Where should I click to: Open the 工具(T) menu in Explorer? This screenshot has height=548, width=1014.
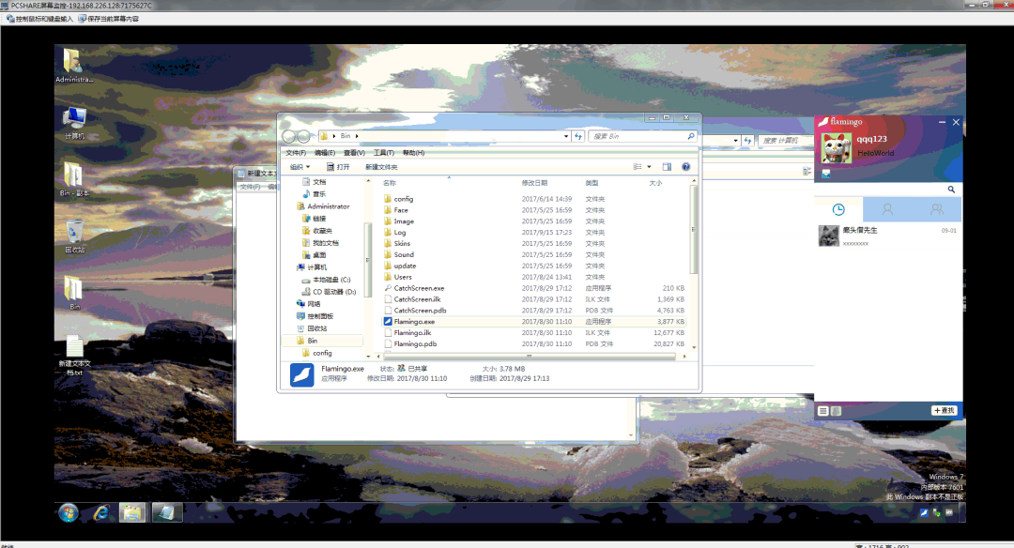click(x=383, y=153)
